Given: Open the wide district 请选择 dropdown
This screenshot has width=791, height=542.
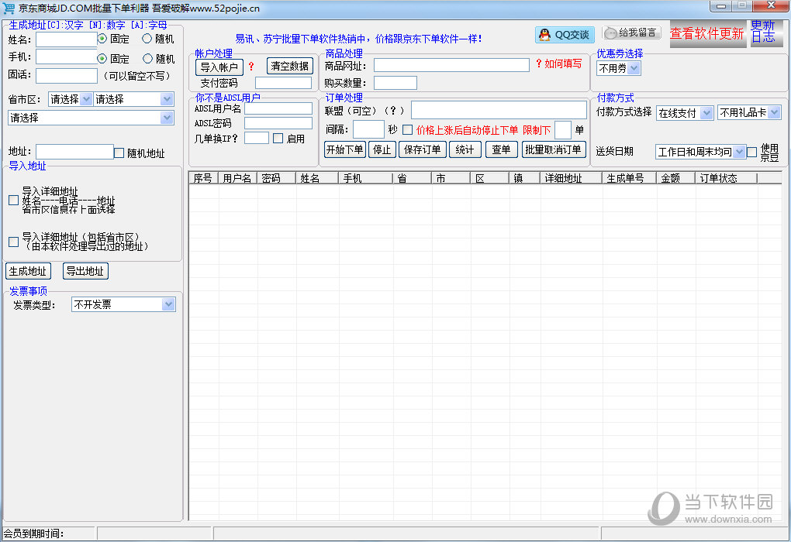Looking at the screenshot, I should point(91,118).
